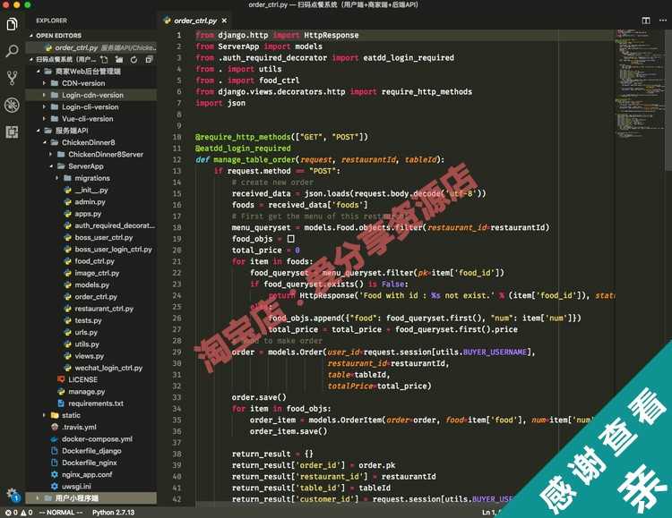Image resolution: width=672 pixels, height=518 pixels.
Task: Open Dockerfile_django file
Action: click(91, 451)
